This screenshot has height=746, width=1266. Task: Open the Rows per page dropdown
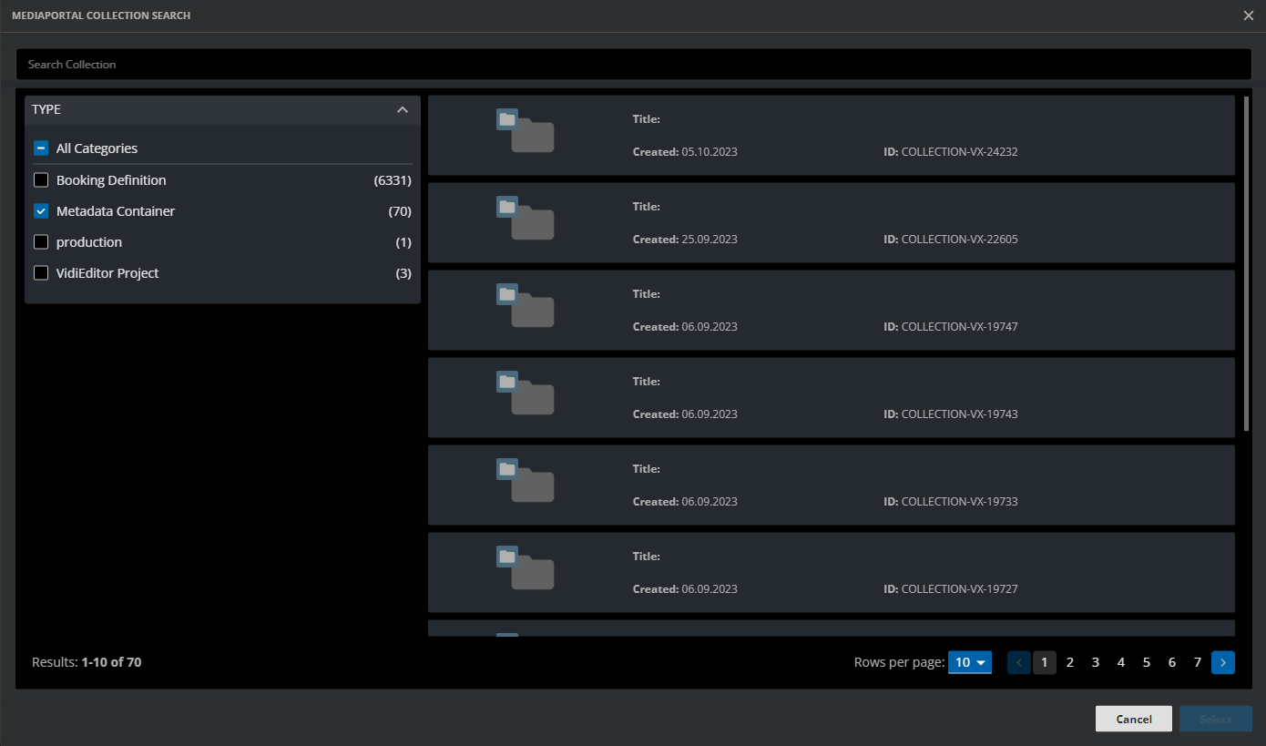(969, 662)
